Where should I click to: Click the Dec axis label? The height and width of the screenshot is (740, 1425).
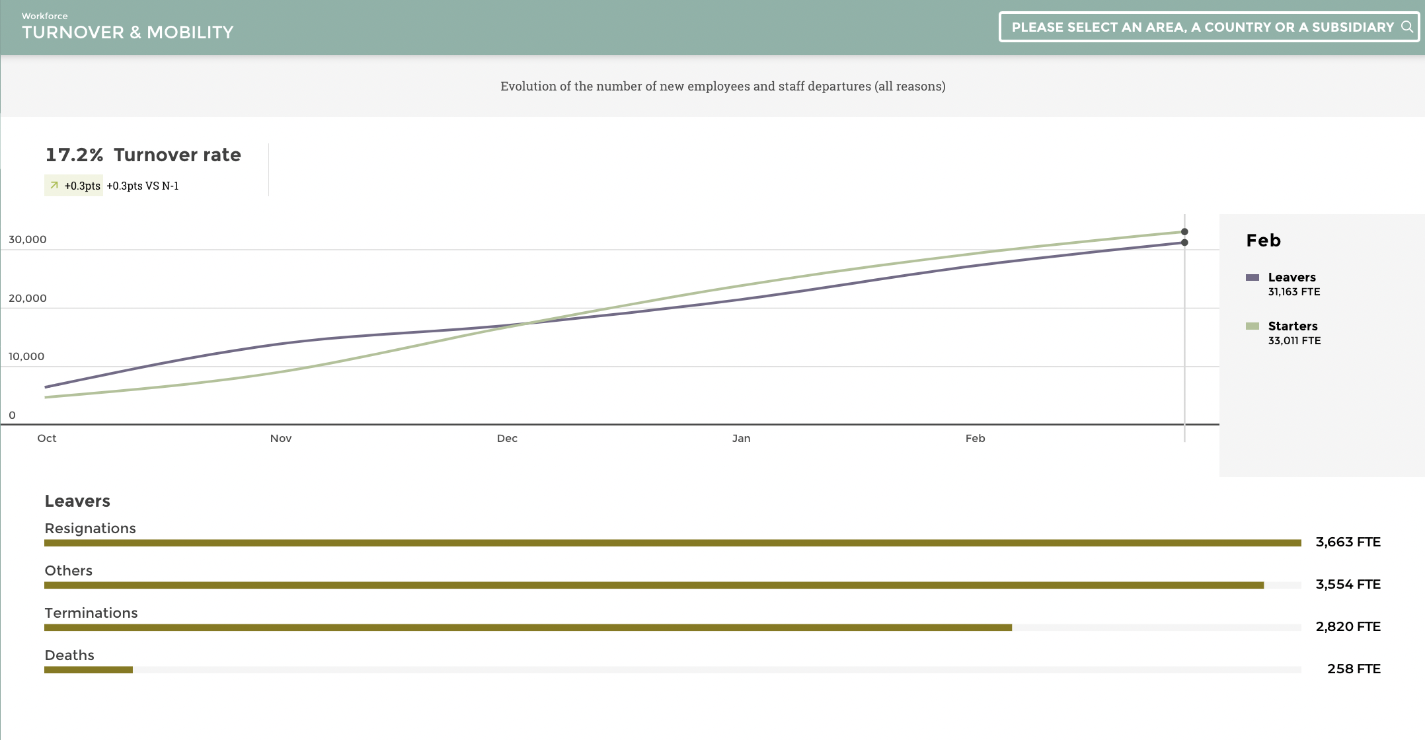[x=507, y=439]
